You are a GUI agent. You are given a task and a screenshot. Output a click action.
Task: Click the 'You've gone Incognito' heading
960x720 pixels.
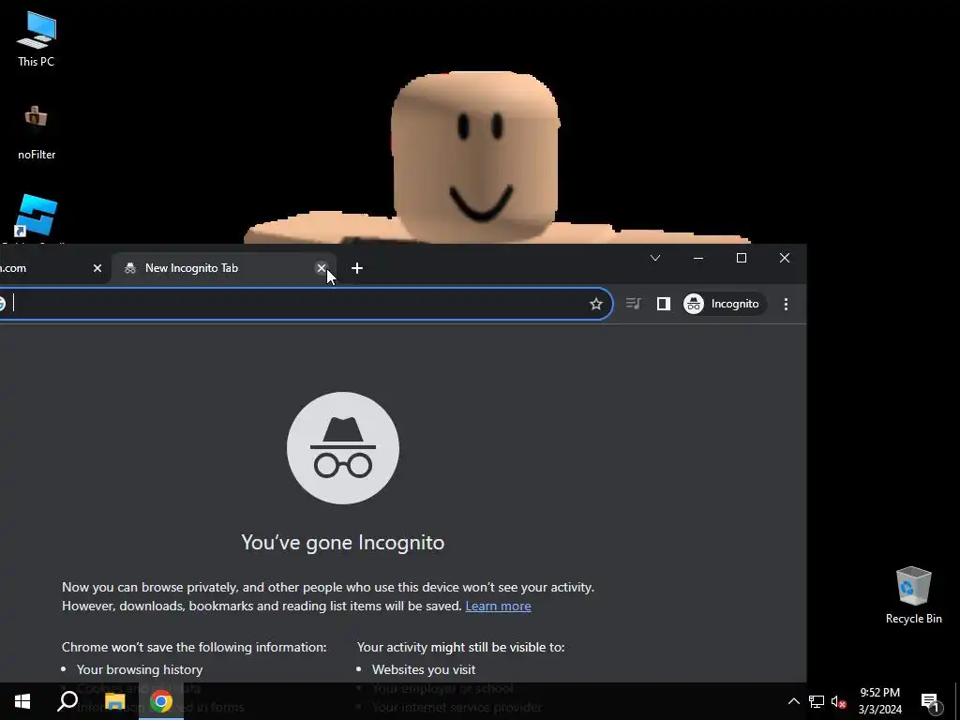[x=343, y=543]
